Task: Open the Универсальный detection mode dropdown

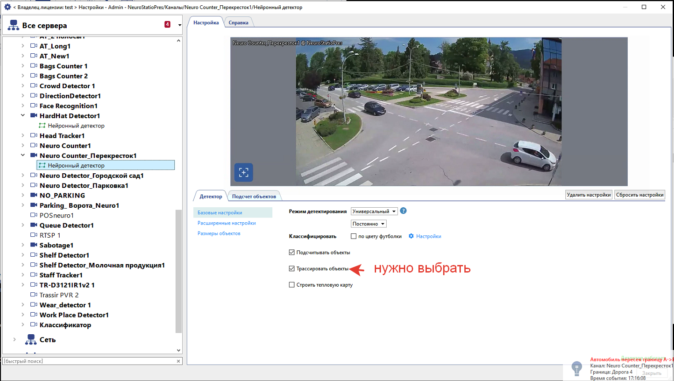Action: 374,211
